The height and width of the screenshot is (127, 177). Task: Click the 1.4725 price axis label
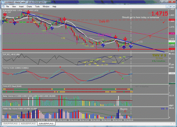[172, 39]
